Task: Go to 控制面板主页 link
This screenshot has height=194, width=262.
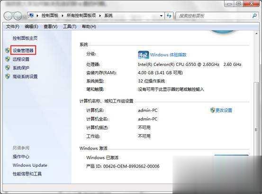Action: click(25, 38)
